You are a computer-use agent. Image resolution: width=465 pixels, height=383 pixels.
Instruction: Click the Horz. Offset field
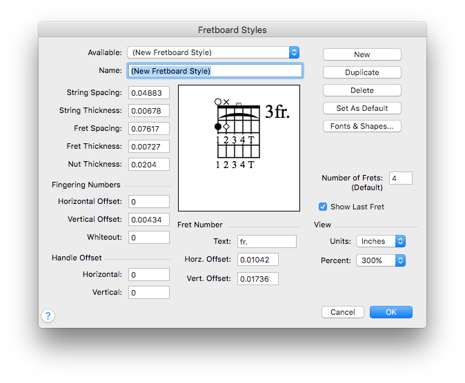(x=258, y=260)
